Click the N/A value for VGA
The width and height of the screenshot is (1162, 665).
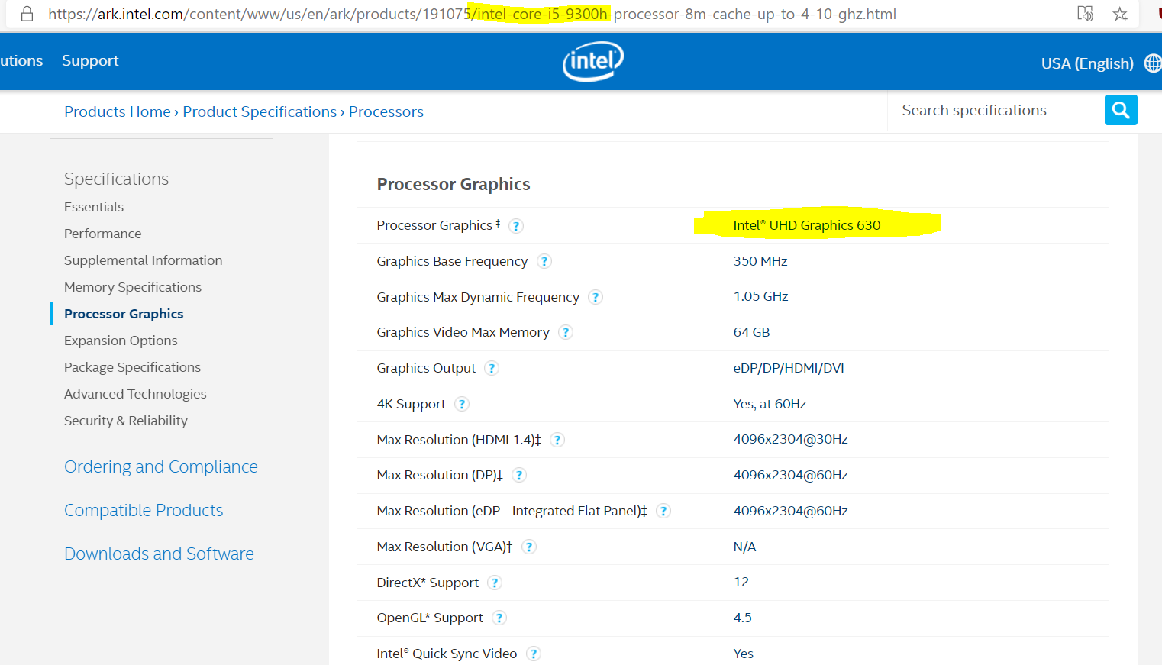pos(744,547)
